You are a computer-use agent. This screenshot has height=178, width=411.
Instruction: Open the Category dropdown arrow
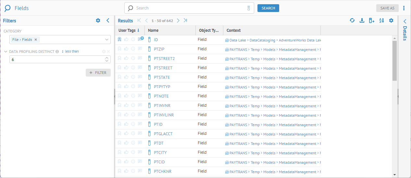(107, 40)
